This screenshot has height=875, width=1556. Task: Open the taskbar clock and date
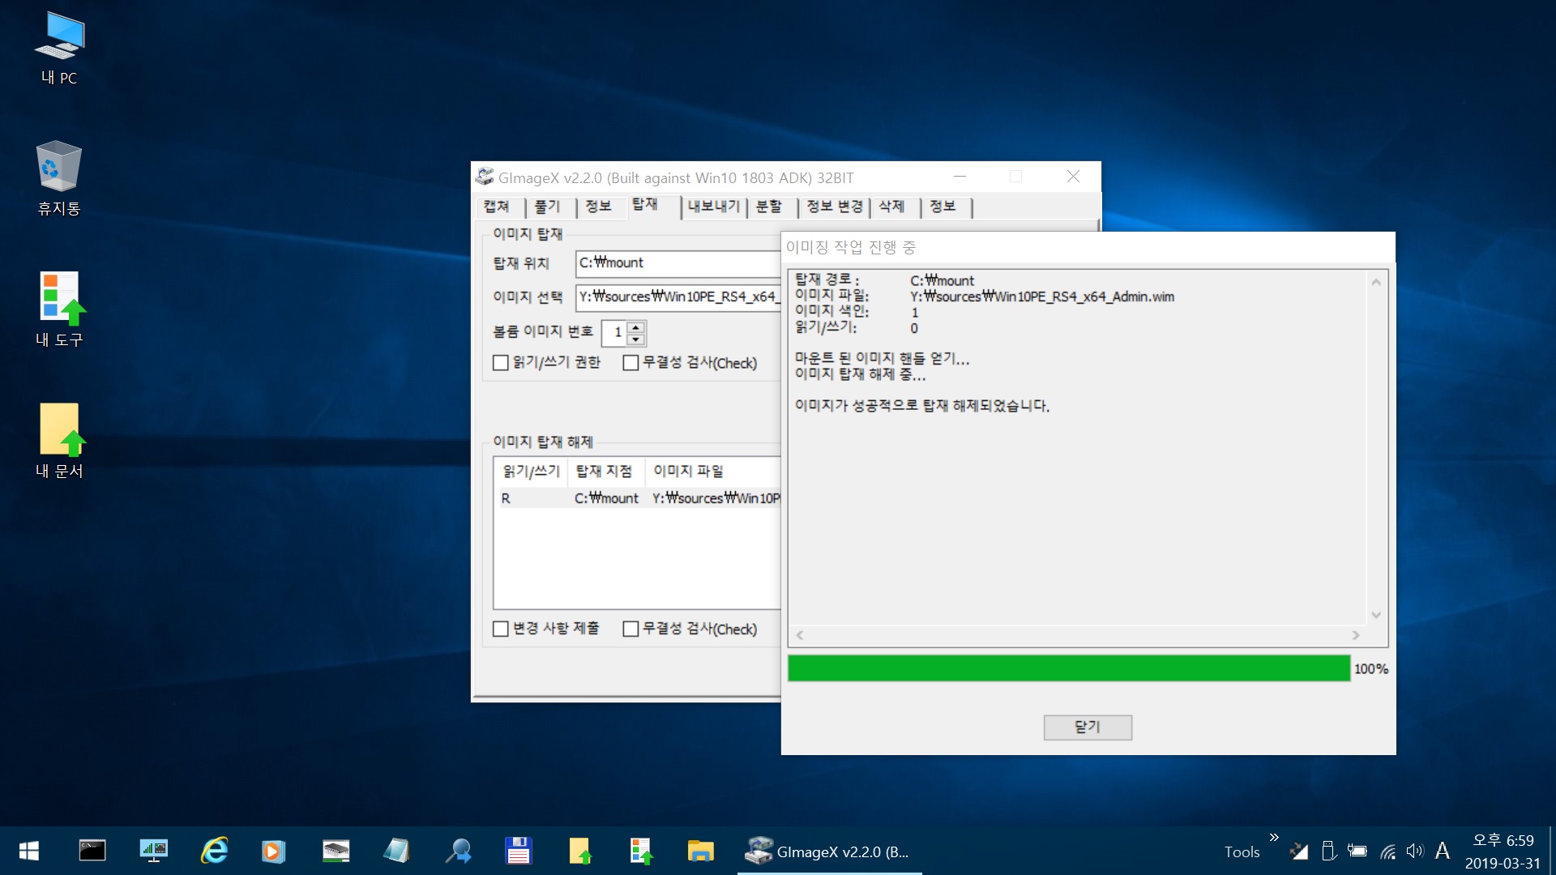click(1503, 852)
